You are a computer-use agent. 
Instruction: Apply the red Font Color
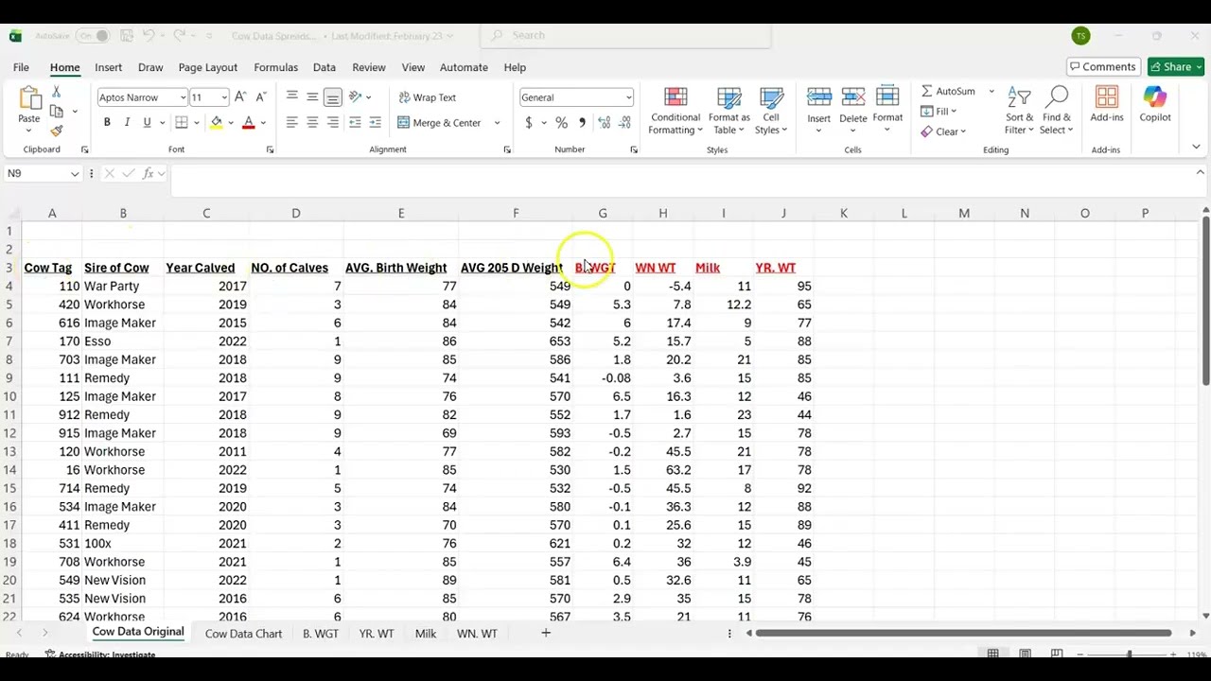click(x=249, y=122)
